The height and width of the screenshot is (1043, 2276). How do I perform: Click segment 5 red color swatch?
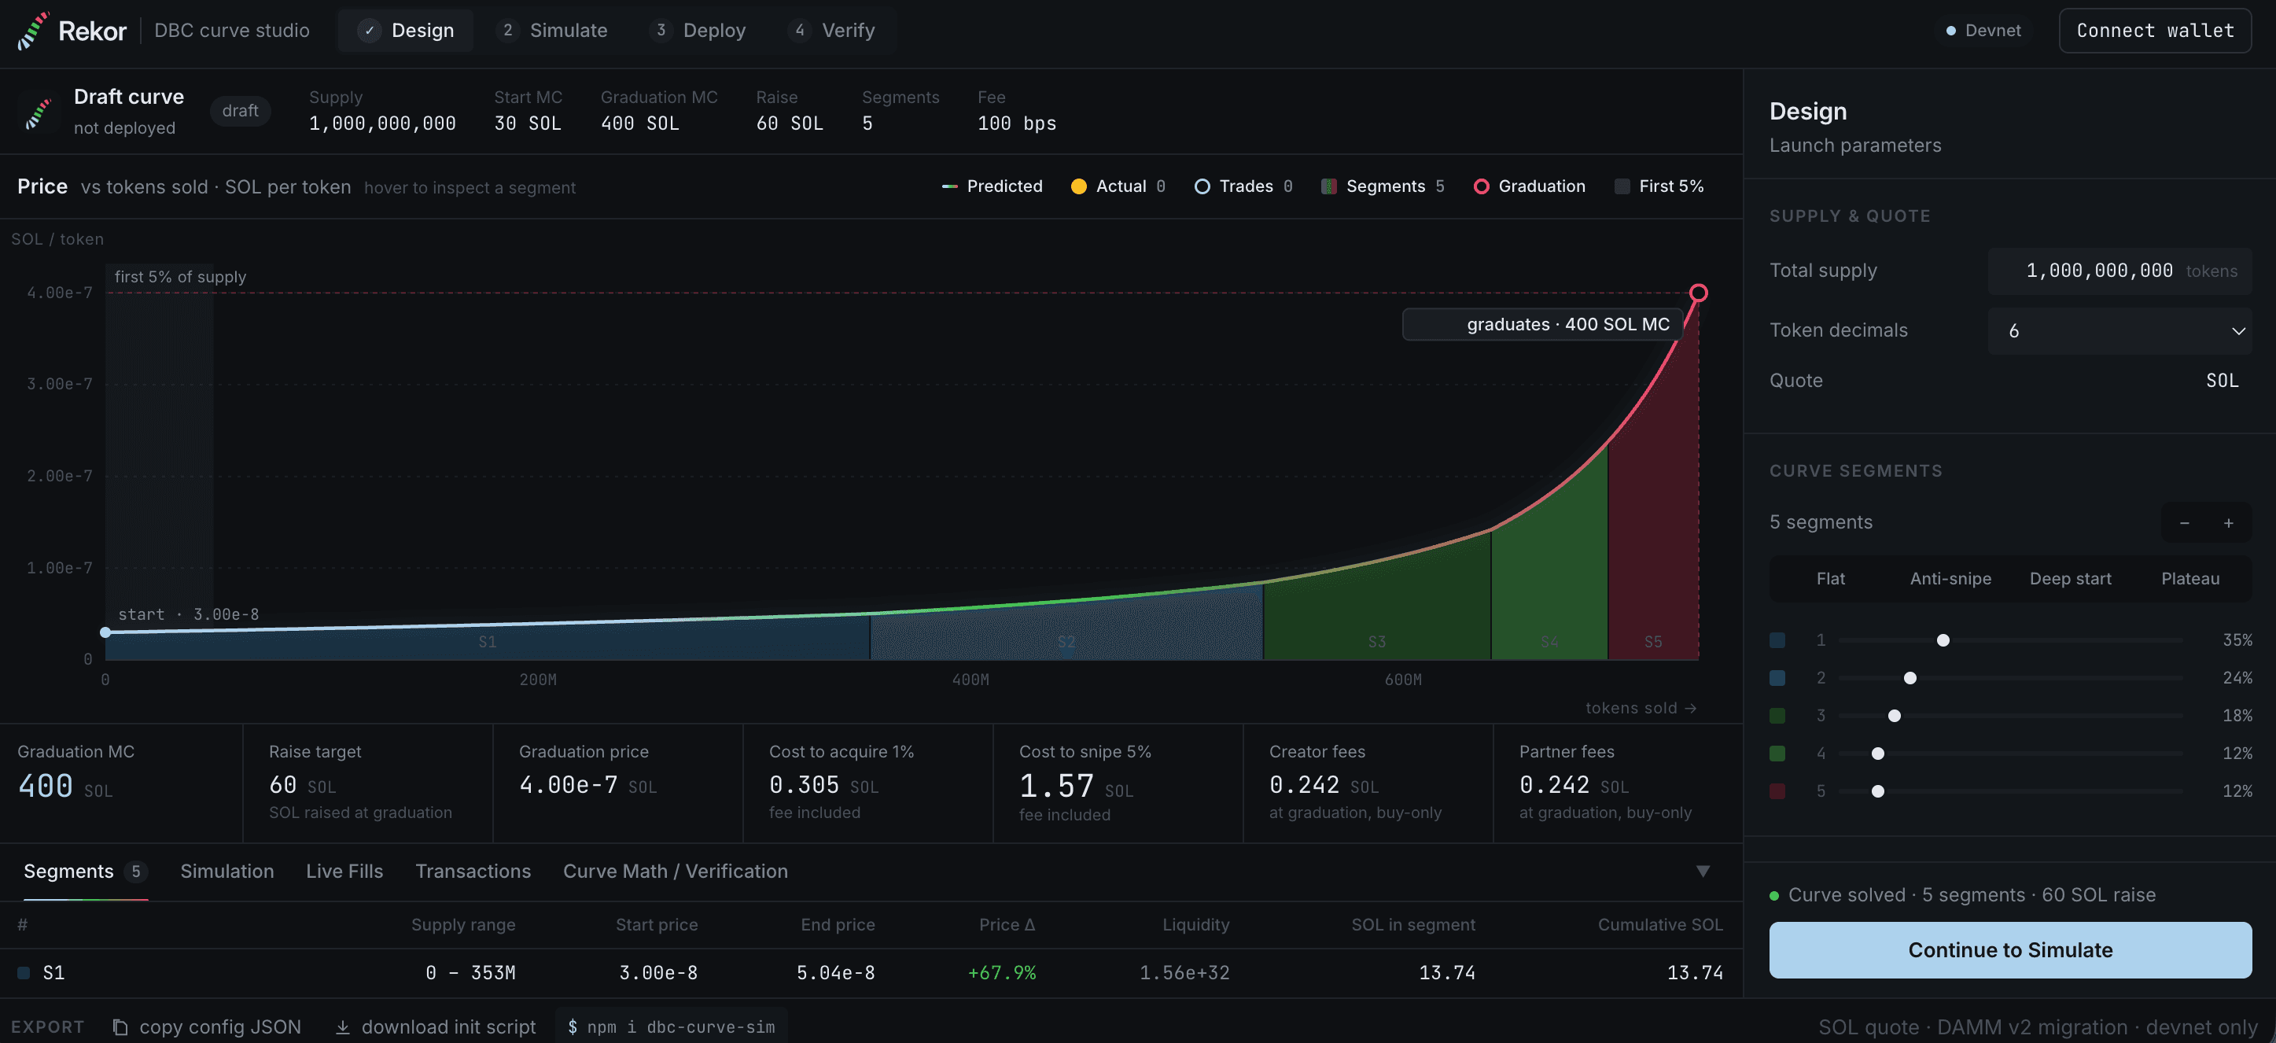click(1777, 791)
